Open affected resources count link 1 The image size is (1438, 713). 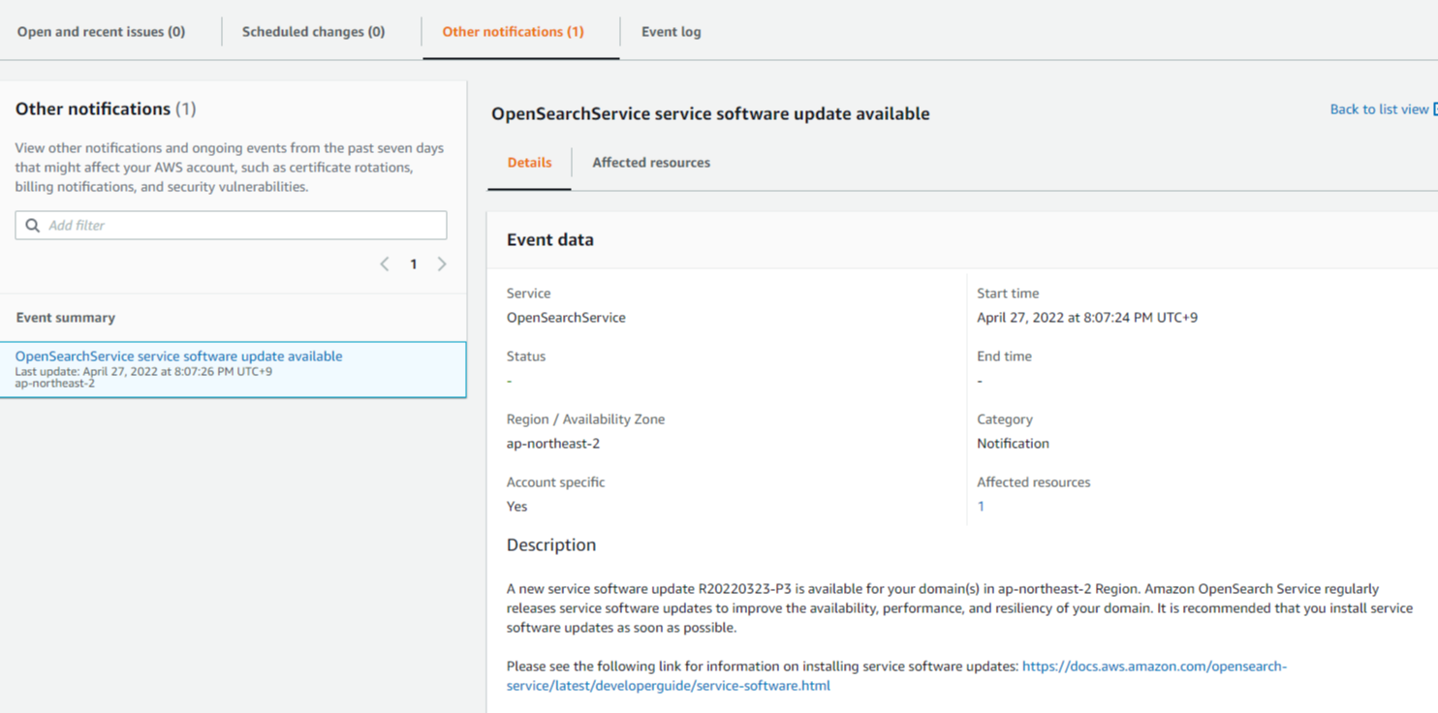pos(981,507)
